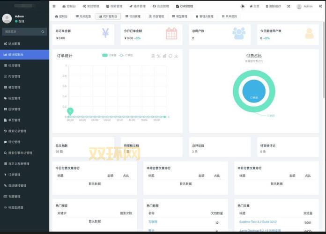Click the hamburger menu icon to collapse the sidebar
Image resolution: width=326 pixels, height=234 pixels.
point(54,7)
